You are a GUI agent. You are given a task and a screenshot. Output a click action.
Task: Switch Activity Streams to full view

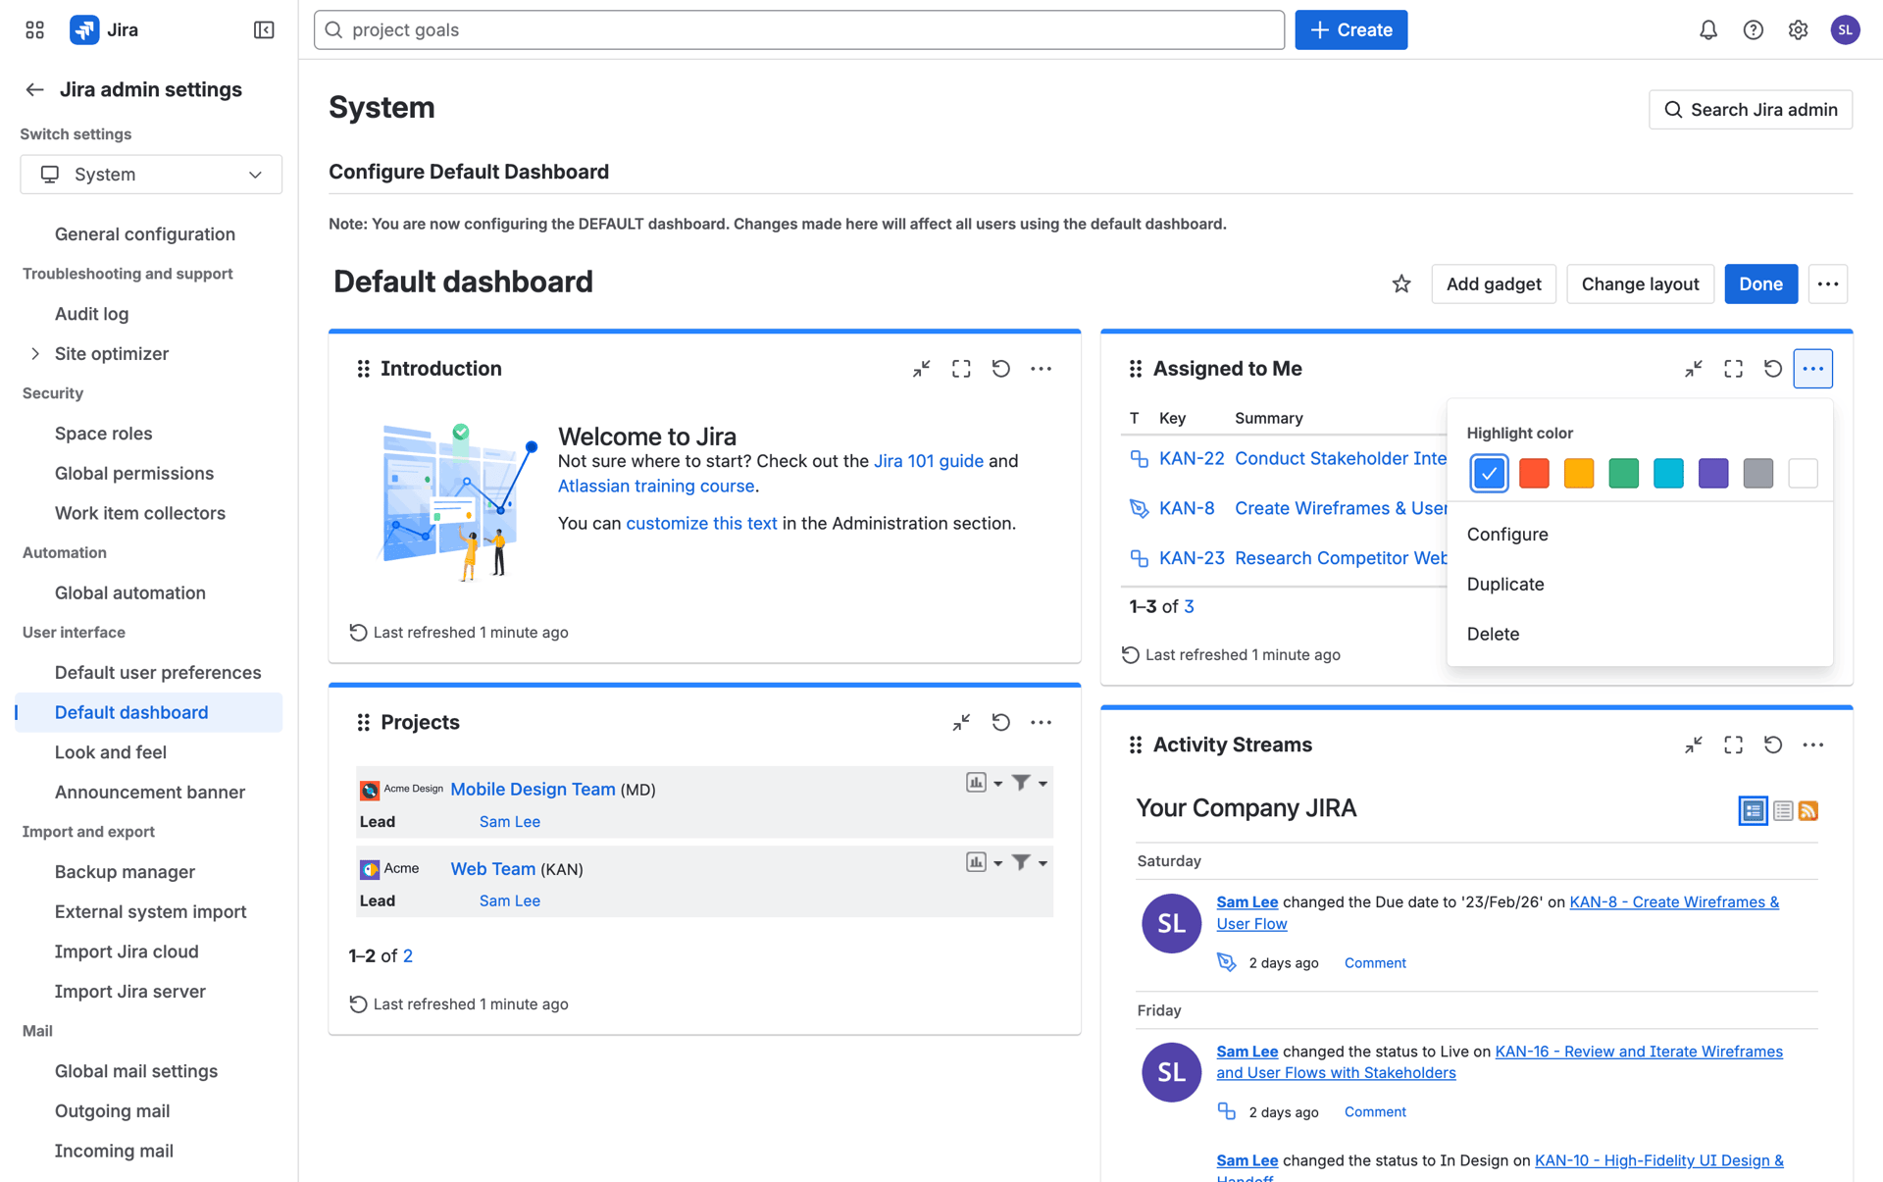point(1753,811)
